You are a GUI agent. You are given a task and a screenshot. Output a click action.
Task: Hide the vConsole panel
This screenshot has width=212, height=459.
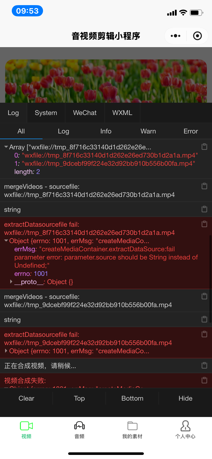click(x=185, y=398)
